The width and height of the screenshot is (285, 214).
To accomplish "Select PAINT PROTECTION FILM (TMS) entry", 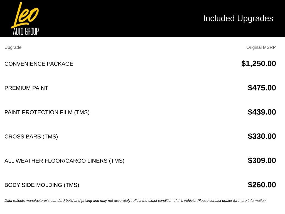I will coord(47,112).
